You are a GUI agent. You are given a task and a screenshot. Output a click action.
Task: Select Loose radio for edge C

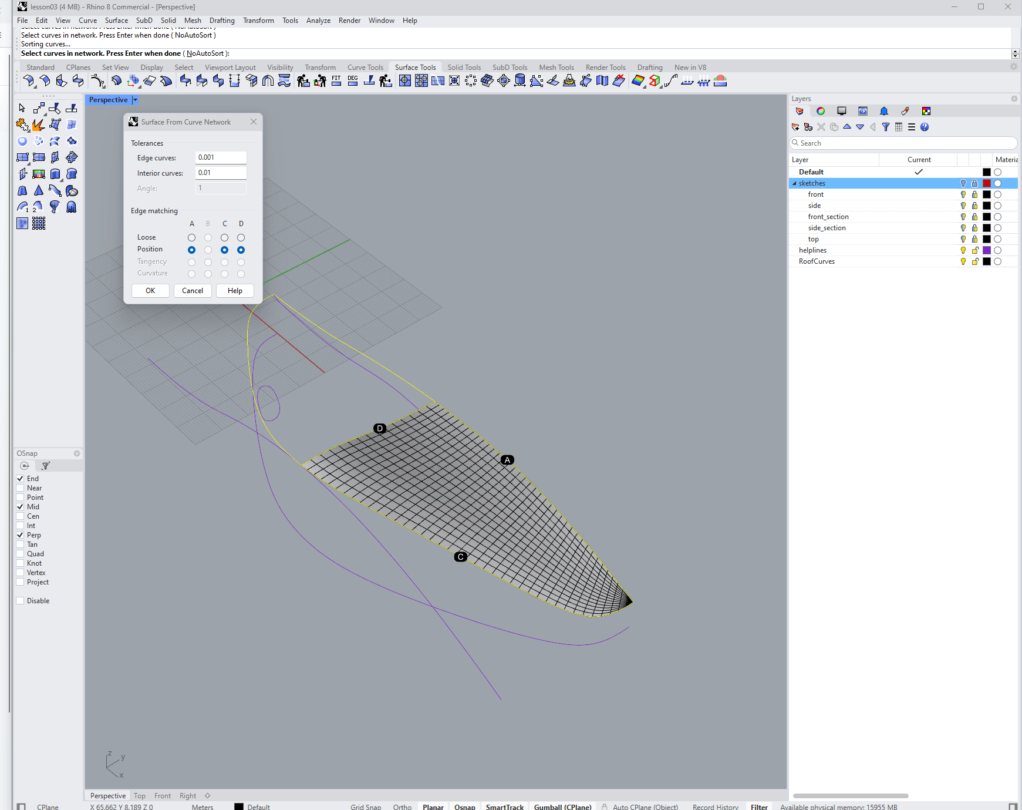point(224,237)
